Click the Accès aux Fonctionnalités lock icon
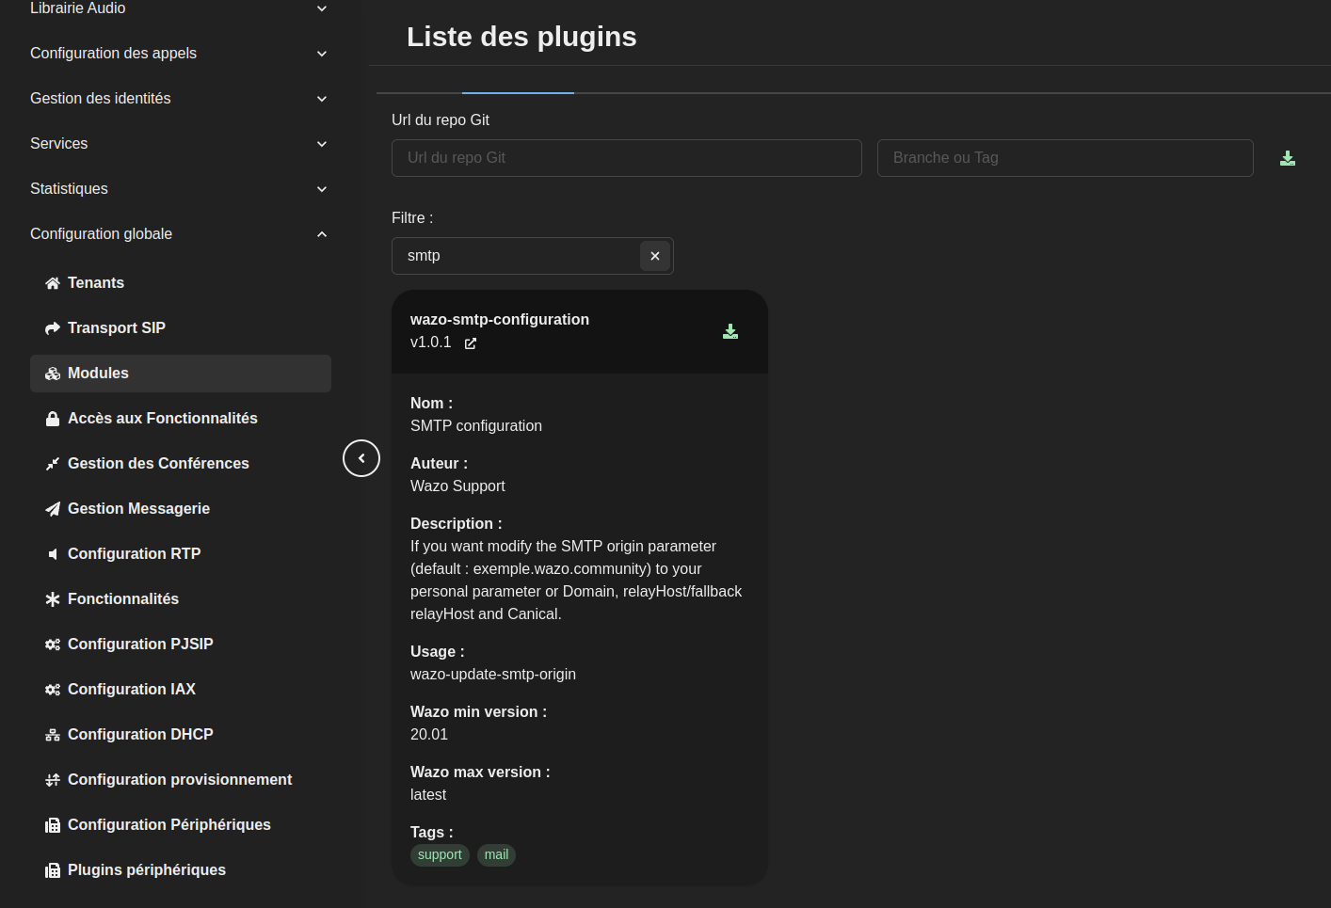The height and width of the screenshot is (908, 1331). click(53, 419)
